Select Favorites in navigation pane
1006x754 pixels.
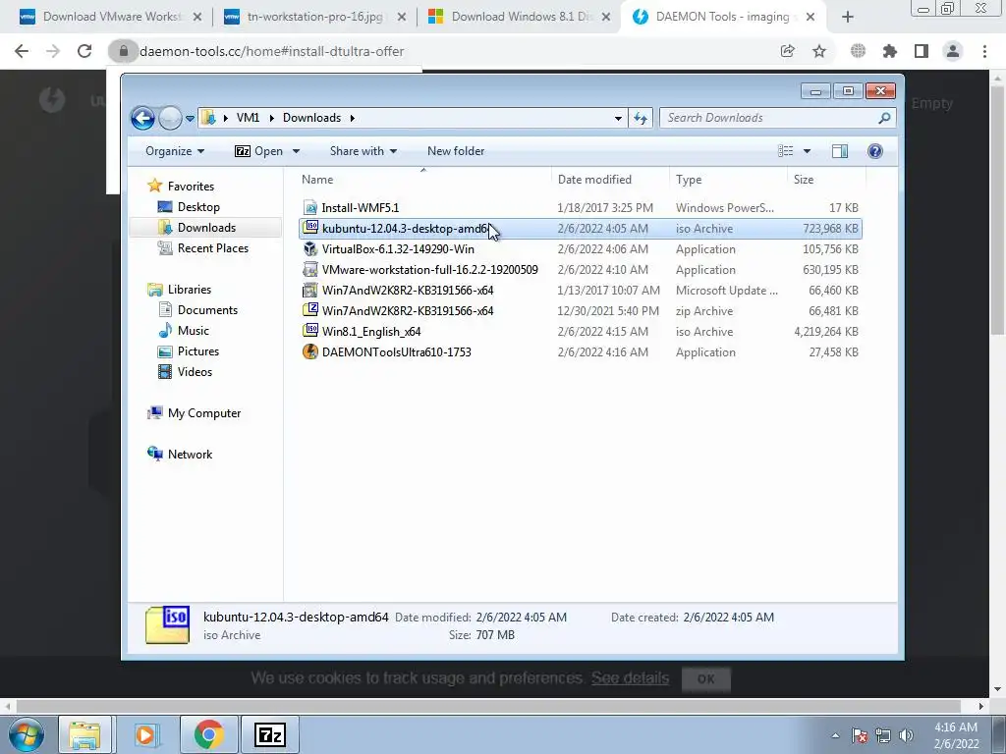(x=191, y=187)
